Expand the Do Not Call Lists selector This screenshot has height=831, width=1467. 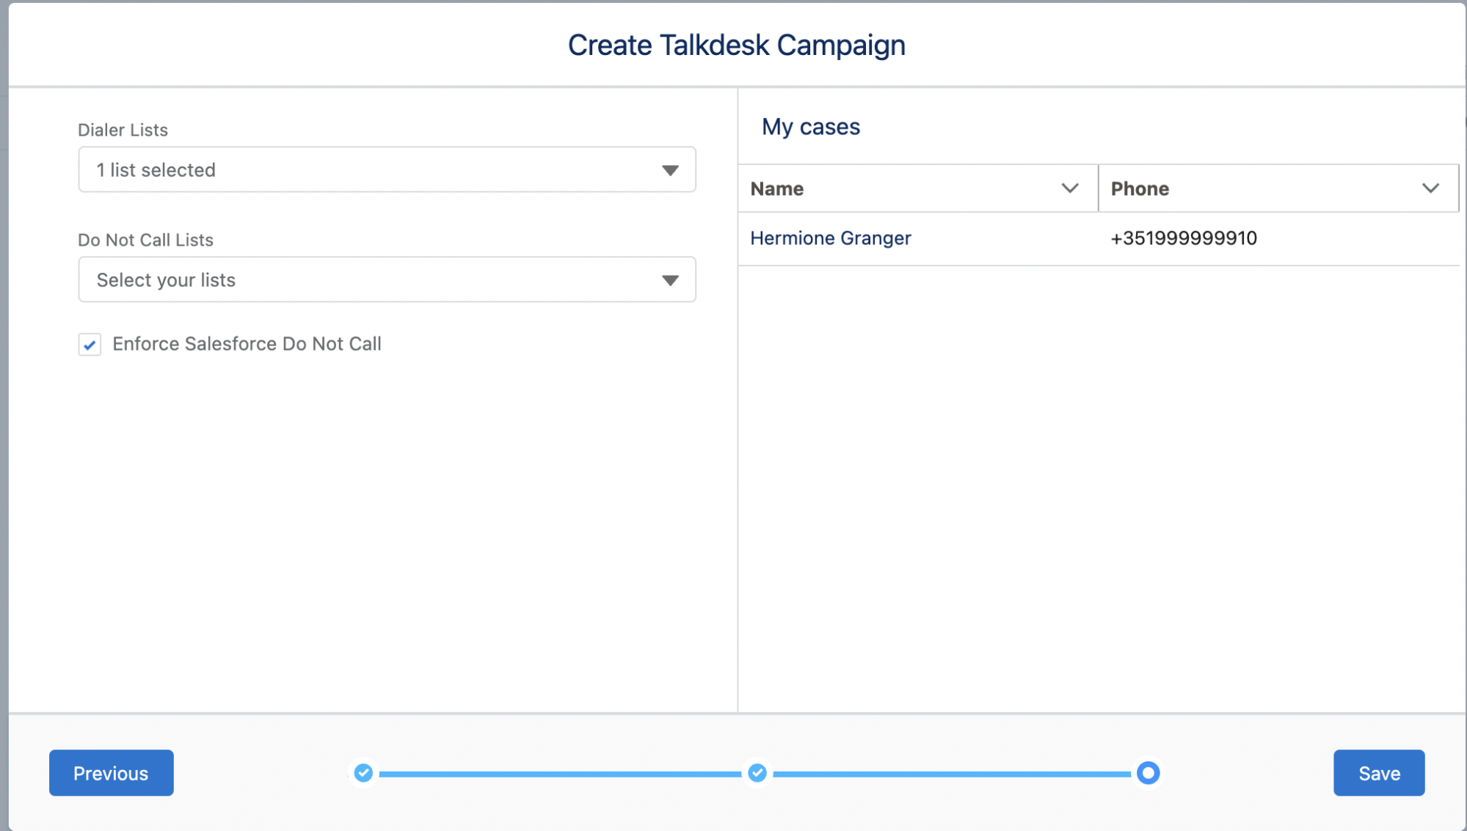pyautogui.click(x=385, y=279)
